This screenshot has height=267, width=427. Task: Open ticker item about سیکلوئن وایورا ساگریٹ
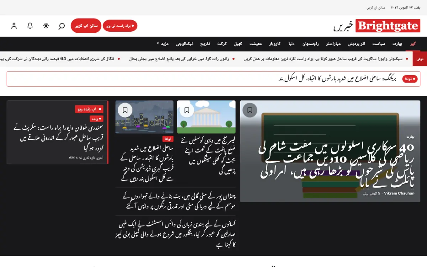323,59
